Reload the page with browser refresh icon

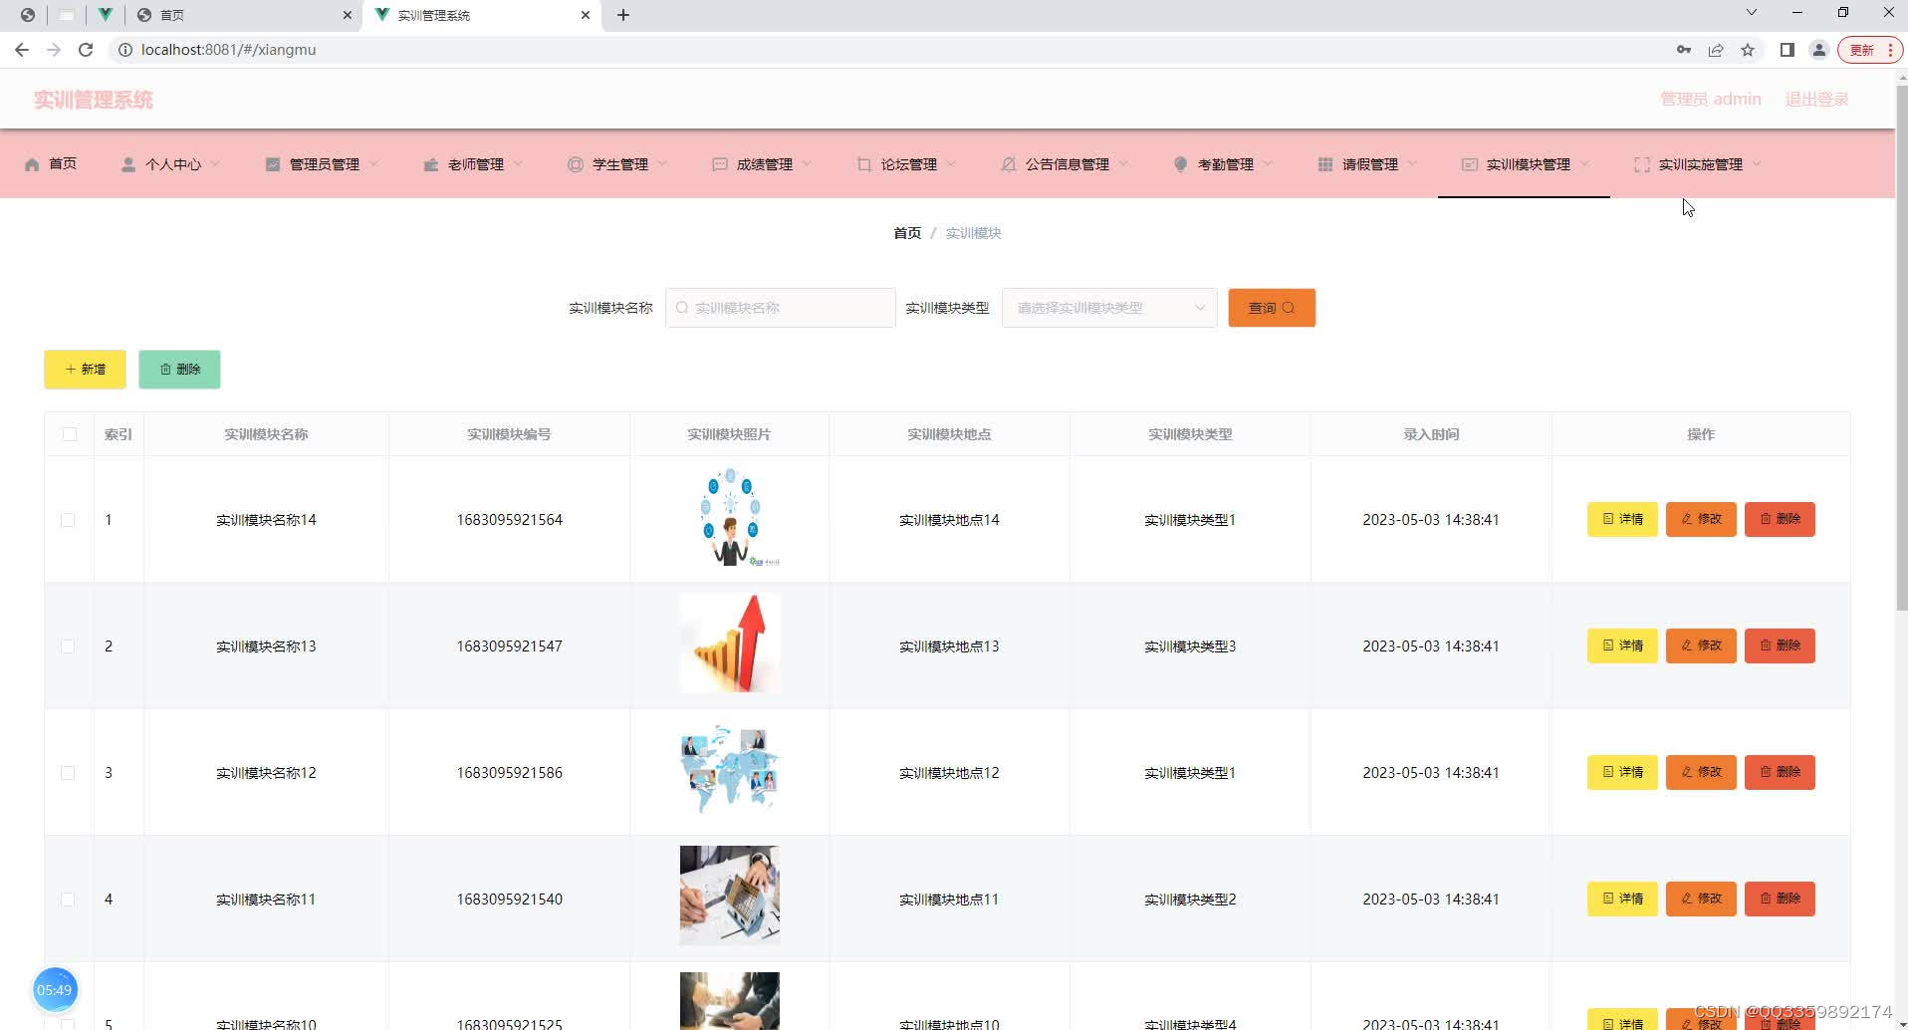pyautogui.click(x=86, y=50)
